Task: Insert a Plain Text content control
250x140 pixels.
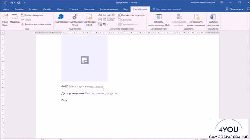Action: click(x=104, y=15)
